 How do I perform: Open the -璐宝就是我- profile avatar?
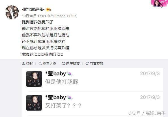tap(12, 12)
